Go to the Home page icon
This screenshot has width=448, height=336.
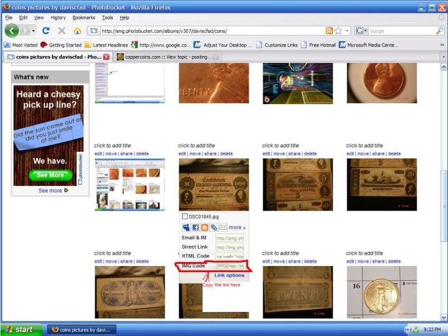[77, 31]
